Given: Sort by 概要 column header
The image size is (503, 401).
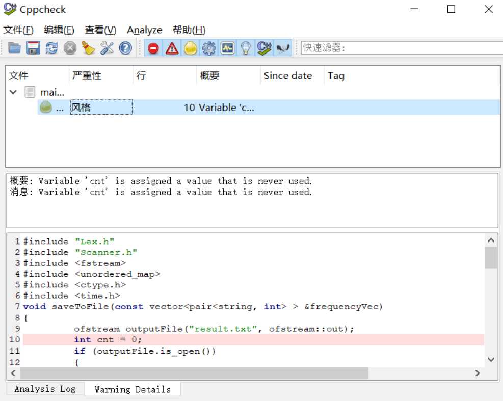Looking at the screenshot, I should click(x=228, y=76).
